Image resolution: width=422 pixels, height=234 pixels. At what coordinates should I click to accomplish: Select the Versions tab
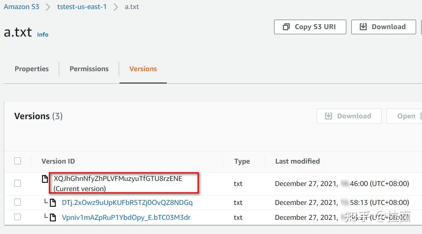click(143, 69)
